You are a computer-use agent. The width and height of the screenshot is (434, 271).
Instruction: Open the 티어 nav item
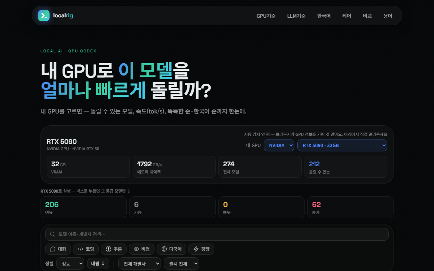click(x=346, y=16)
